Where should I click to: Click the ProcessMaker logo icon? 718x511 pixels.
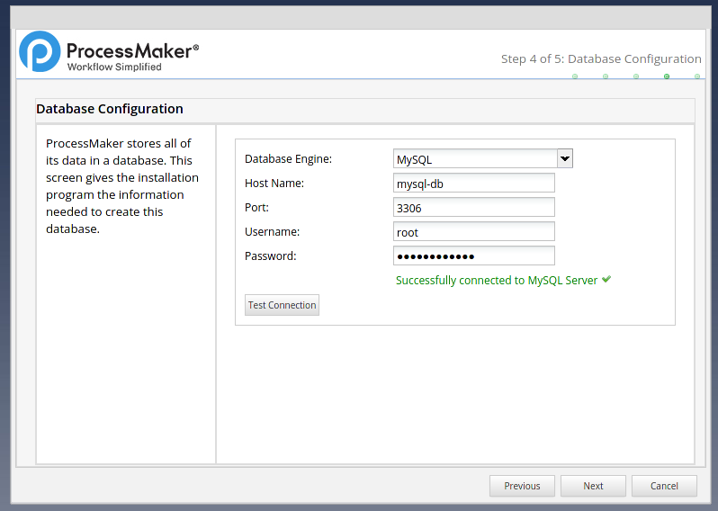[x=40, y=51]
